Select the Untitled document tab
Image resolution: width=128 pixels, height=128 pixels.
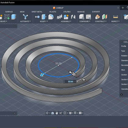click(x=58, y=8)
